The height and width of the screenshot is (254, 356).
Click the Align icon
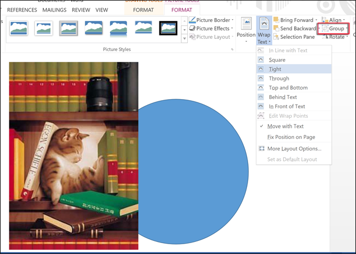pos(325,20)
